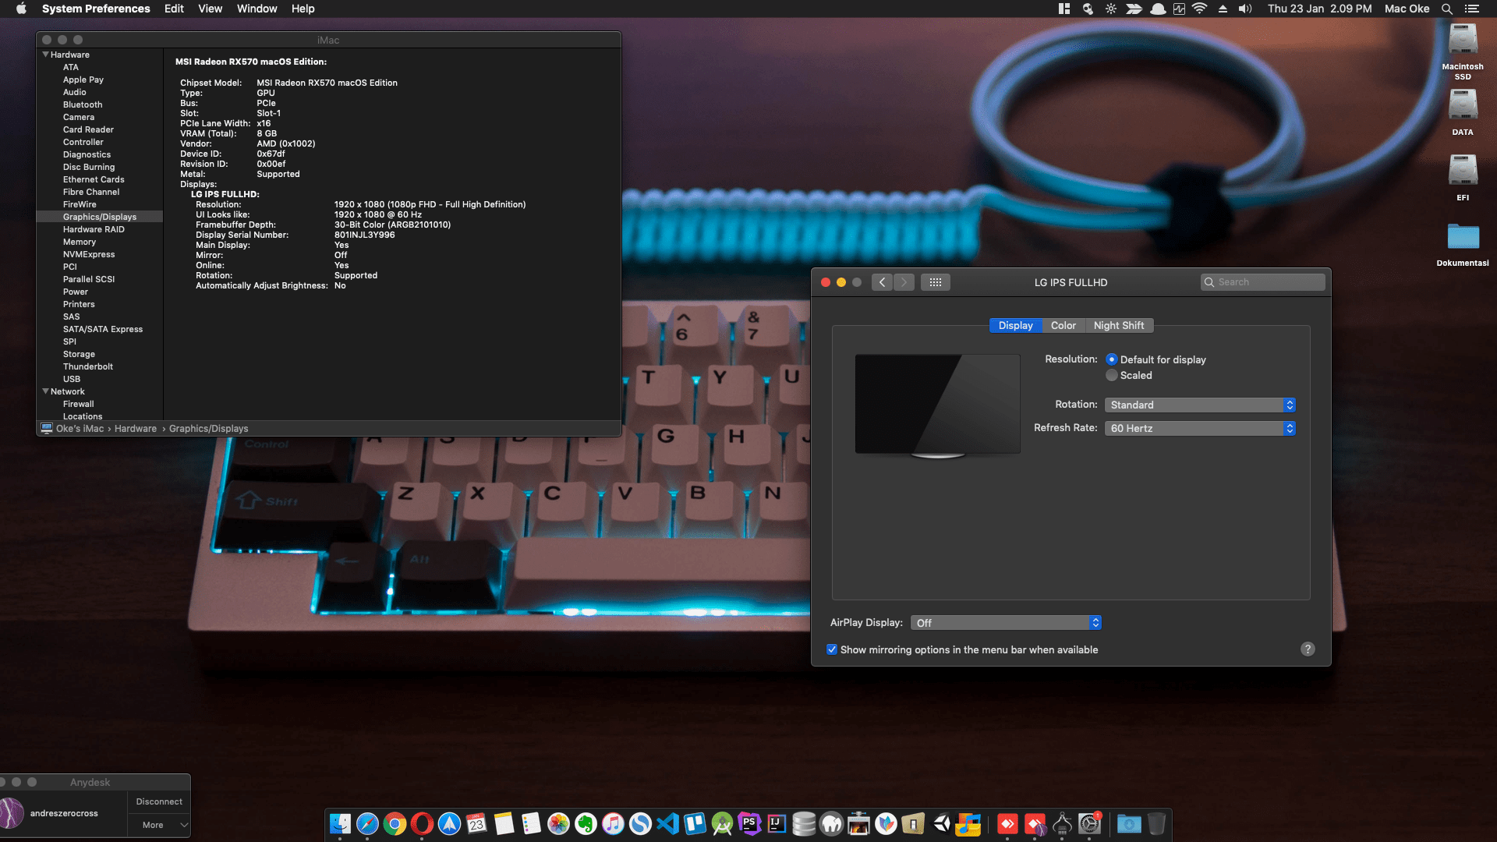Select Default for display resolution option
The width and height of the screenshot is (1497, 842).
1112,359
